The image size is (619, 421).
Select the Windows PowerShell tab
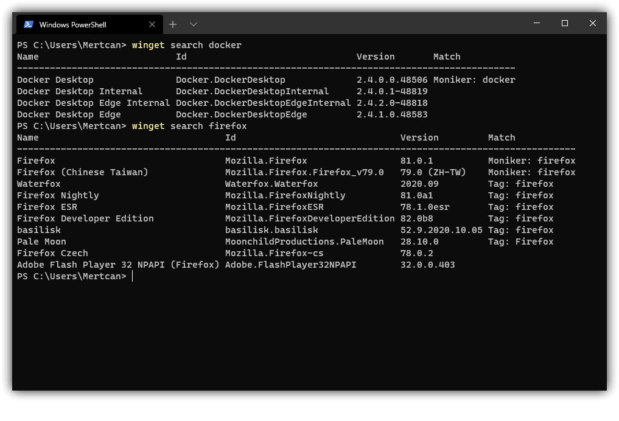pos(89,24)
